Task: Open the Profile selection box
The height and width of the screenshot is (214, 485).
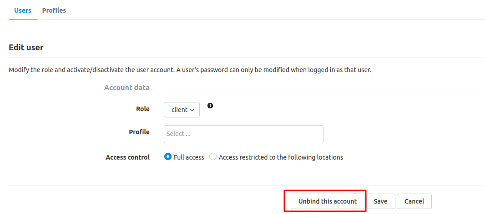Action: 243,134
